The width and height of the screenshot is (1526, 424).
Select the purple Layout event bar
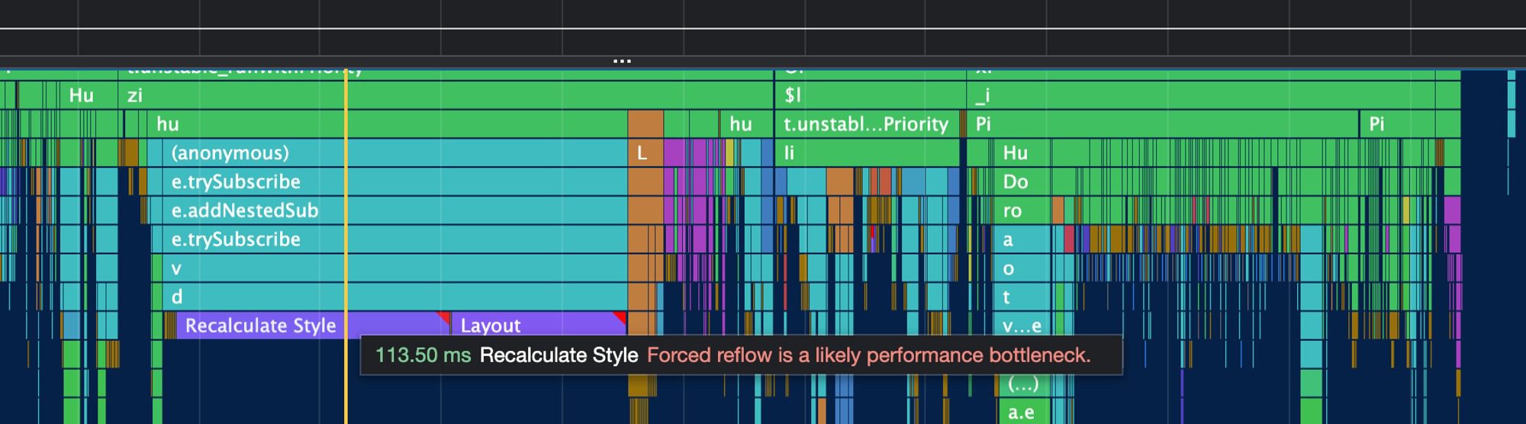pos(539,326)
